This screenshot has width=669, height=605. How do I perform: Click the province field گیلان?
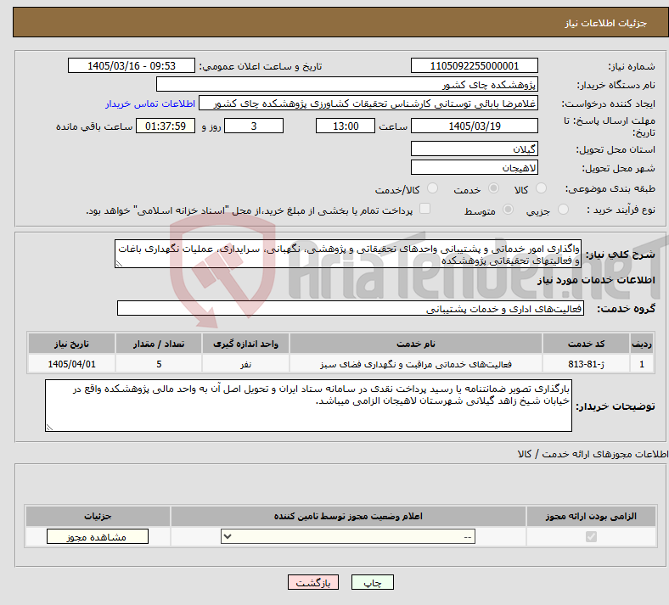click(x=474, y=148)
